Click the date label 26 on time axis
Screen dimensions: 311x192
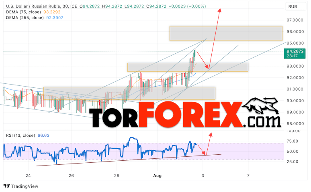point(71,176)
